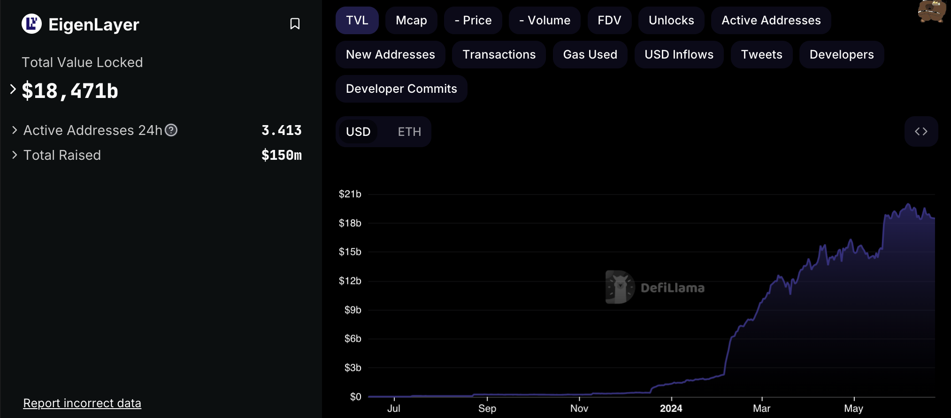Bookmark EigenLayer with the bookmark icon
951x418 pixels.
(x=295, y=24)
